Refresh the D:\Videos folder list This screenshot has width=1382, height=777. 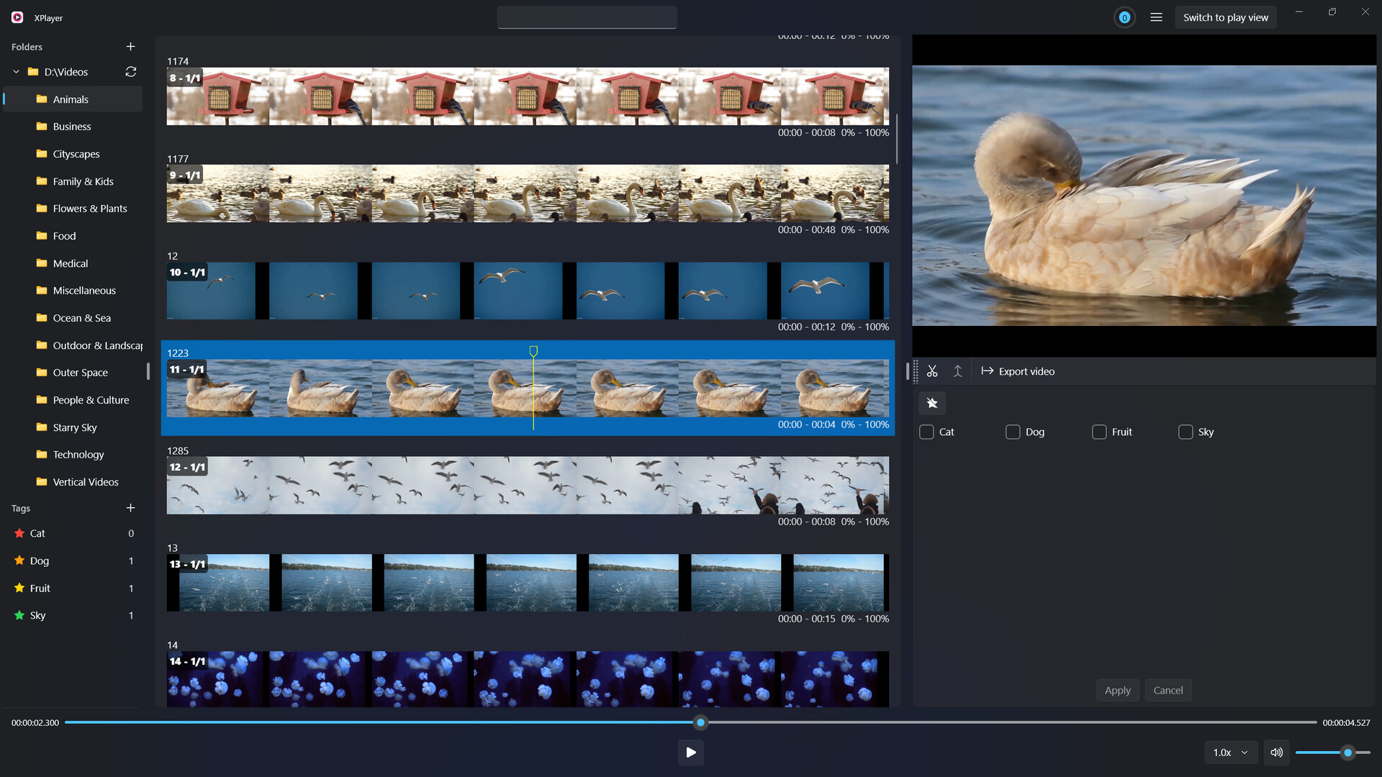[x=130, y=71]
